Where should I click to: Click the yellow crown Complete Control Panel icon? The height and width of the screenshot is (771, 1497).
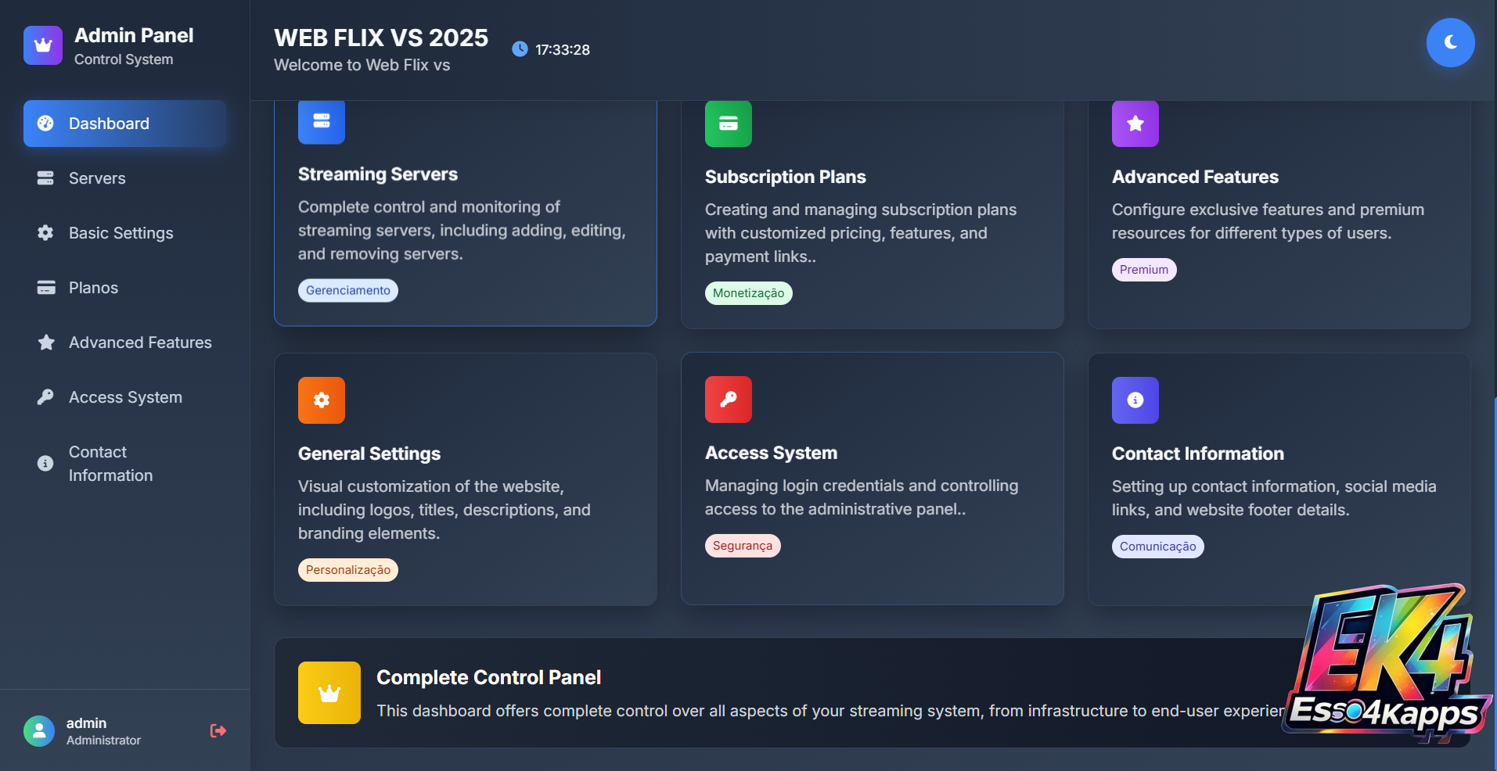pyautogui.click(x=329, y=693)
